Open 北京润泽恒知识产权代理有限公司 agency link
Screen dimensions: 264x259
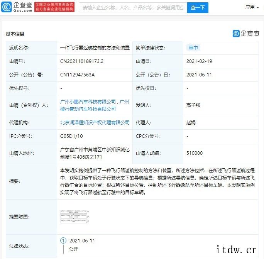(95, 123)
